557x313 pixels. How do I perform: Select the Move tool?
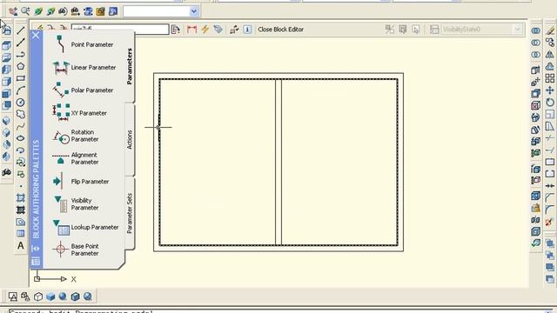point(550,90)
